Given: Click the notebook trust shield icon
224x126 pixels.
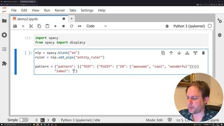Looking at the screenshot, I should point(169,120).
